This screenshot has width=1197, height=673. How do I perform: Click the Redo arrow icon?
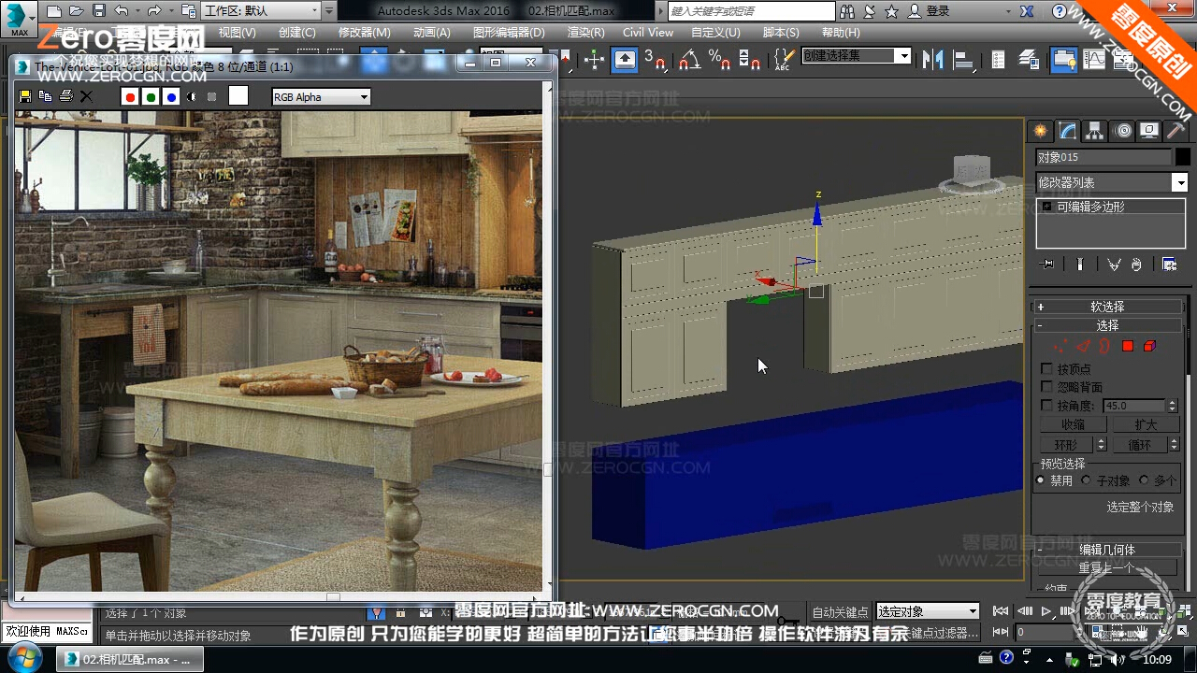pyautogui.click(x=154, y=11)
